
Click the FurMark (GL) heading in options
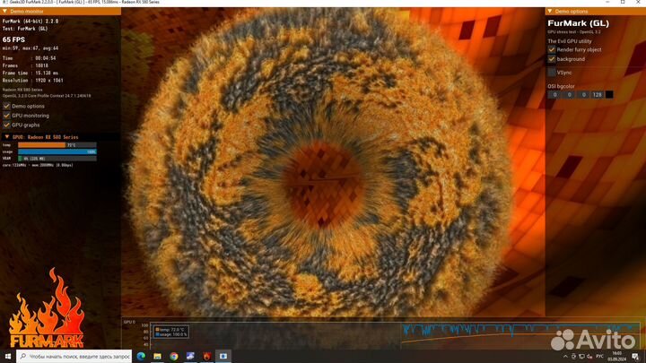[x=578, y=23]
